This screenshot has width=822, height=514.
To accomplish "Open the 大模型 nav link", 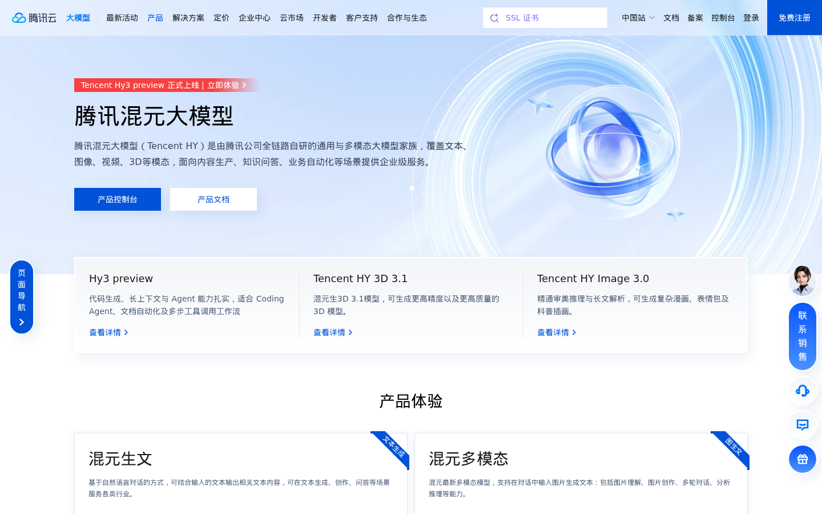I will (78, 18).
